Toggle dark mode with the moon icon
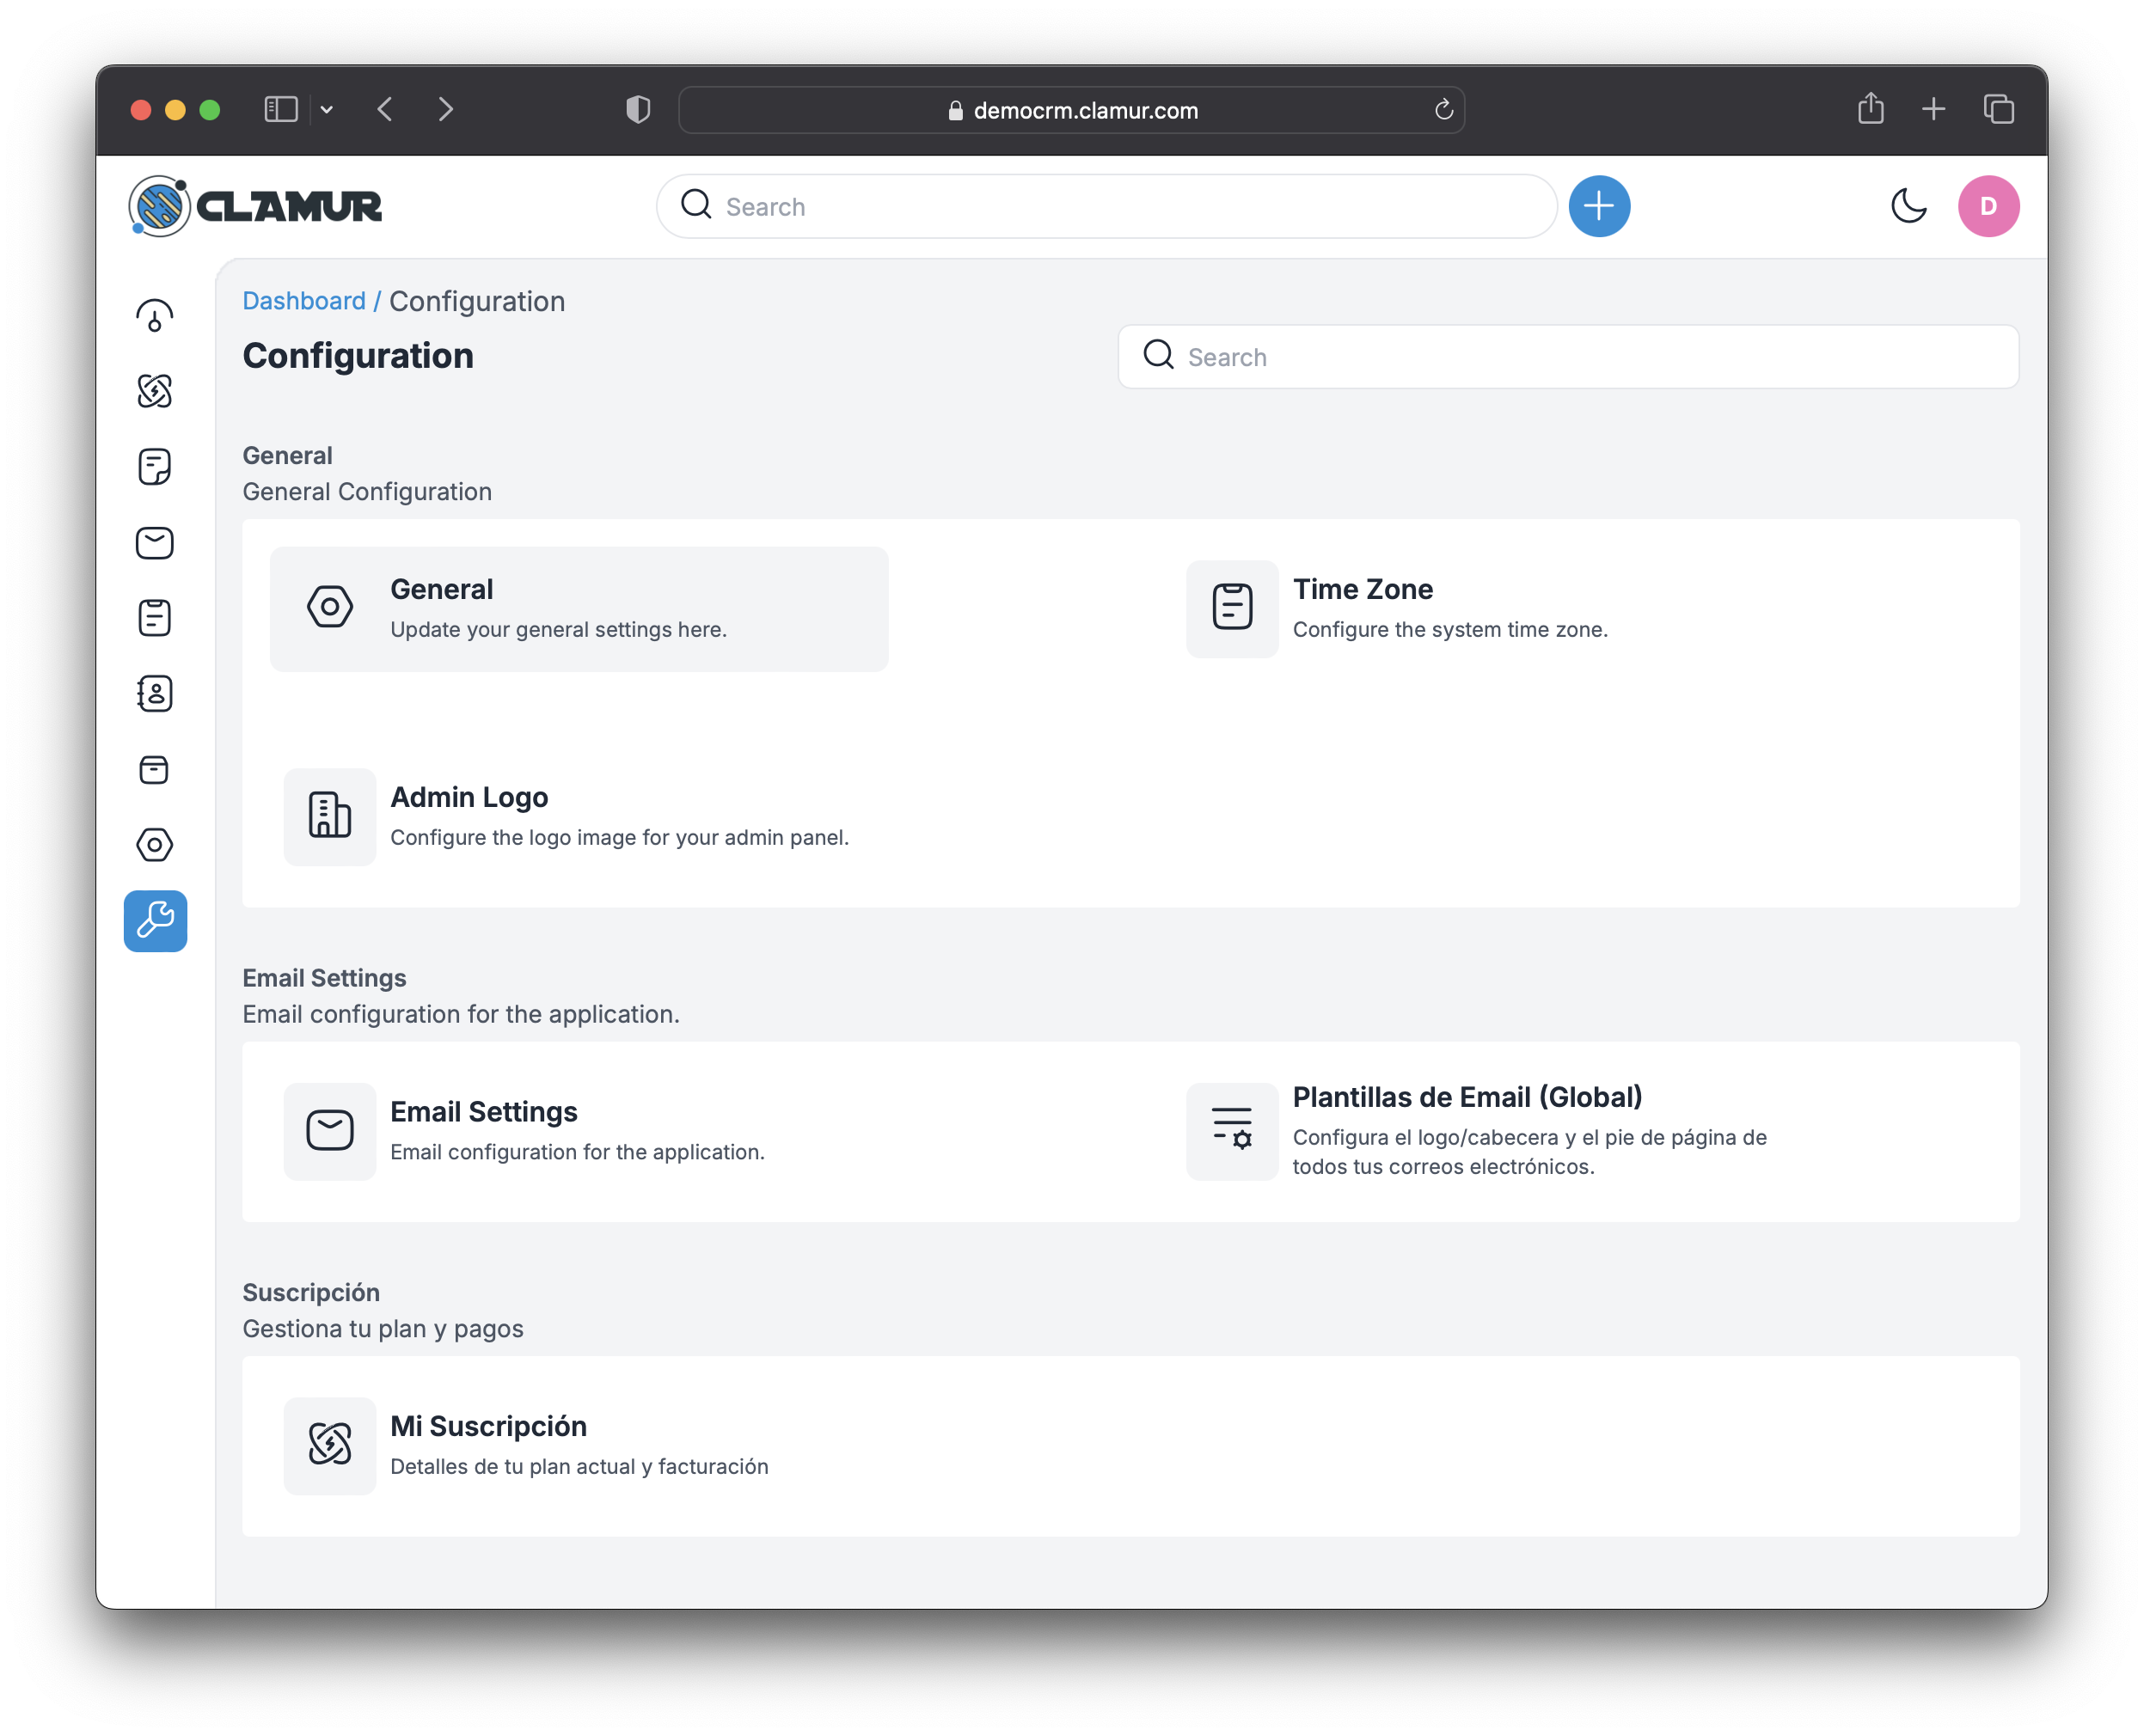2144x1736 pixels. pyautogui.click(x=1909, y=206)
